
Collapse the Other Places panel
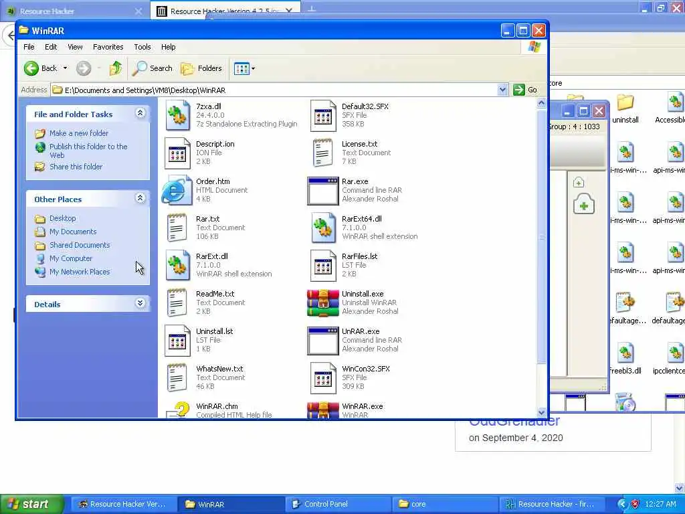click(x=140, y=198)
